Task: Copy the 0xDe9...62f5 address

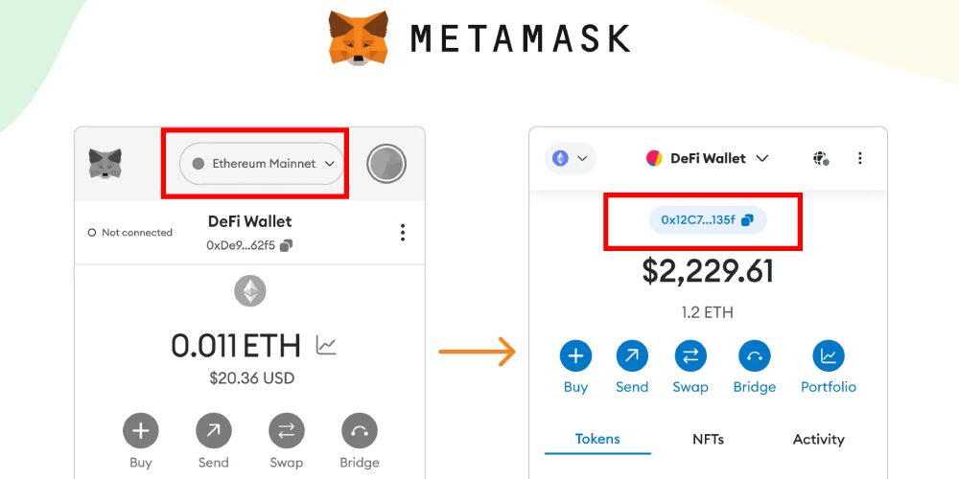Action: click(x=286, y=245)
